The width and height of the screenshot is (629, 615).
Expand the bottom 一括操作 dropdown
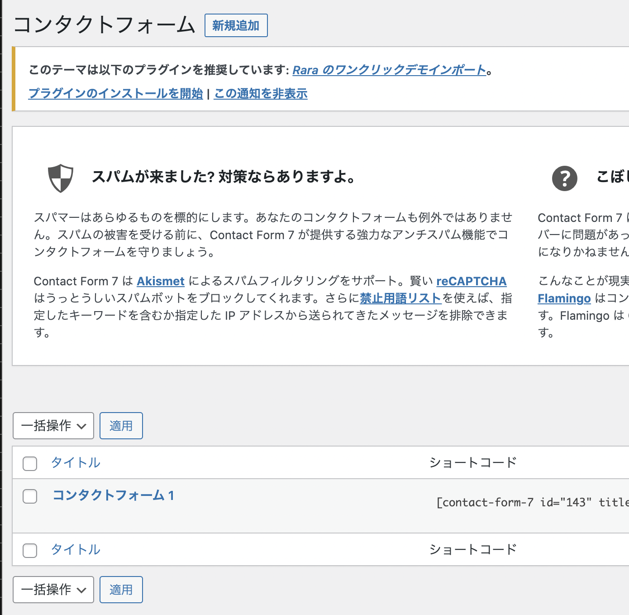(53, 590)
